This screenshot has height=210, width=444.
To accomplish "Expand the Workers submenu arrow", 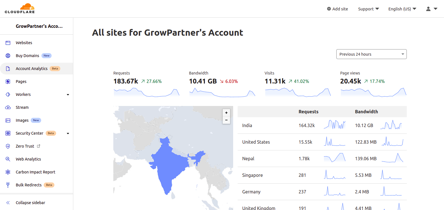I will (68, 95).
